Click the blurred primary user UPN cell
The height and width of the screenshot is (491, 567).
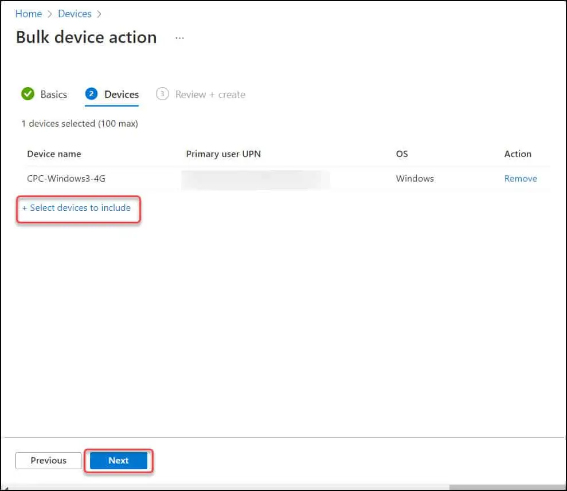(x=256, y=179)
